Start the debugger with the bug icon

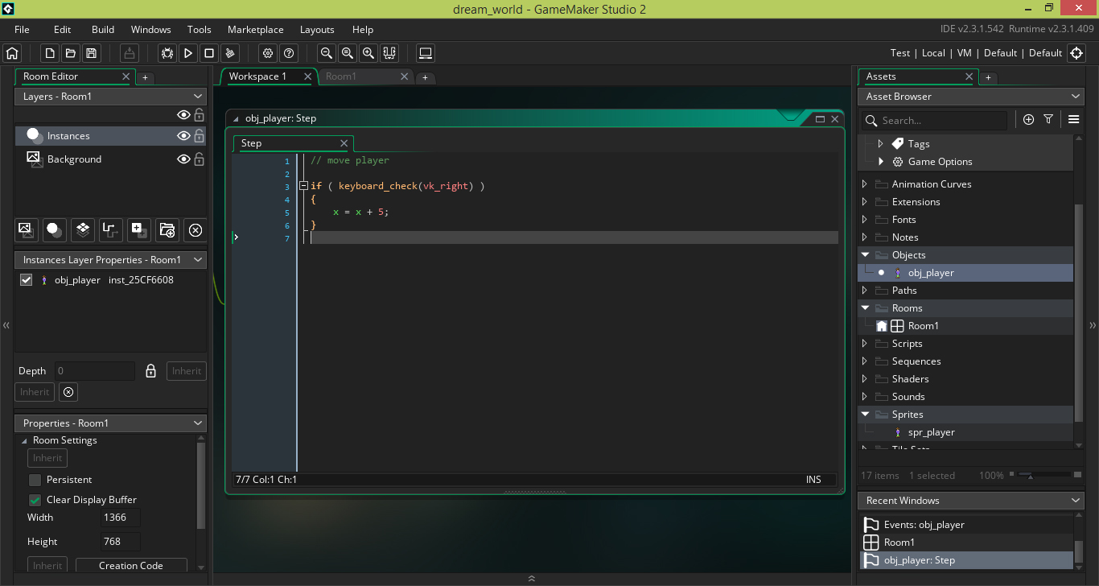[167, 53]
